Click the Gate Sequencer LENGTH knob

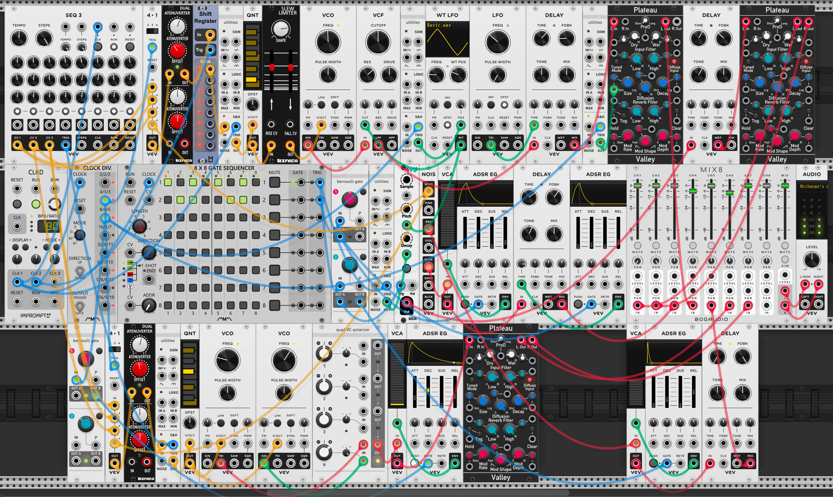(140, 226)
